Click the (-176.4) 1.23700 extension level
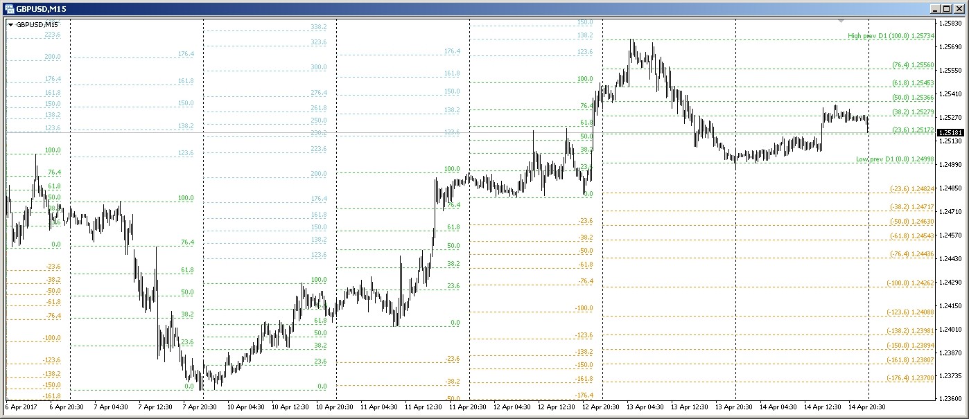 [x=910, y=378]
